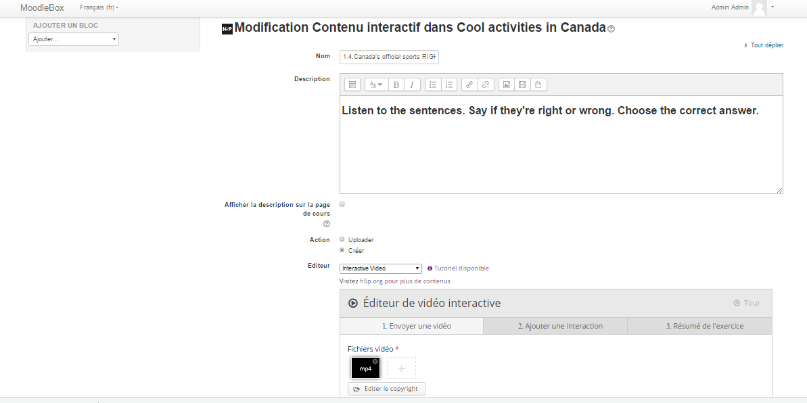Image resolution: width=807 pixels, height=403 pixels.
Task: Apply bold formatting in description editor
Action: (396, 85)
